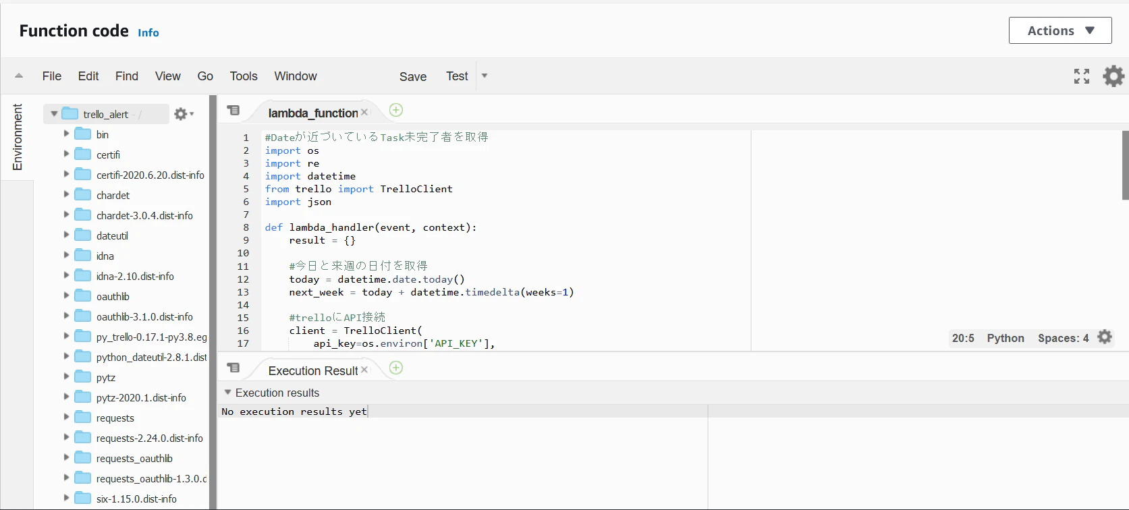Expand the dateutil folder
The image size is (1129, 510).
(x=66, y=235)
